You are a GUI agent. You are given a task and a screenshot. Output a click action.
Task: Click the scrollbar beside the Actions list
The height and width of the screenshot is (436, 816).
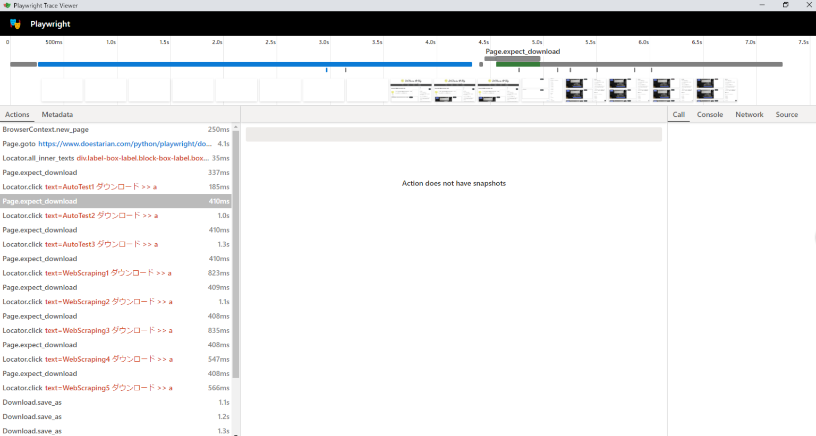click(x=237, y=266)
